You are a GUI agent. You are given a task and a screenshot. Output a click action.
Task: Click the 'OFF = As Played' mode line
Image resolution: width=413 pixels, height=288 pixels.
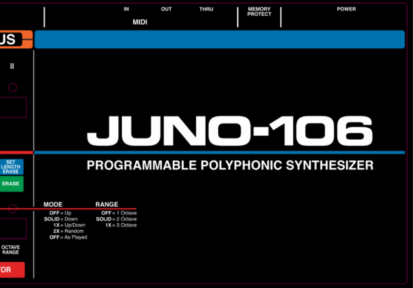coord(68,237)
